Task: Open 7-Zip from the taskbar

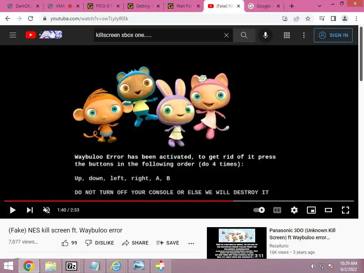Action: pyautogui.click(x=71, y=266)
